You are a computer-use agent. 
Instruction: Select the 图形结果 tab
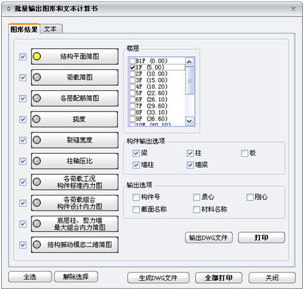point(24,29)
